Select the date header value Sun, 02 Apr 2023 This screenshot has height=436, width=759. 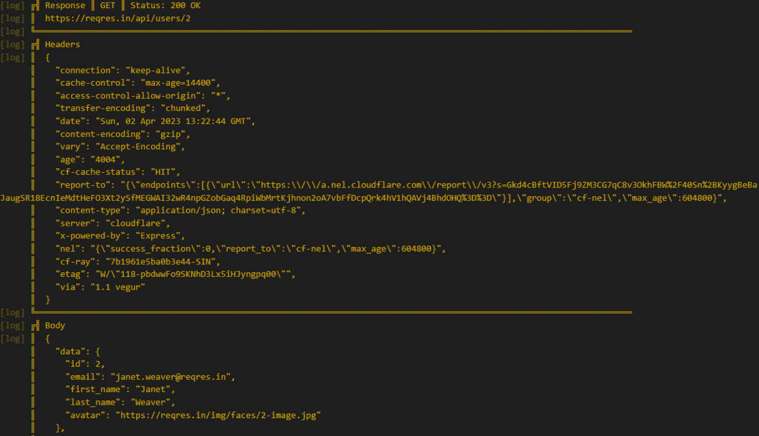(173, 121)
